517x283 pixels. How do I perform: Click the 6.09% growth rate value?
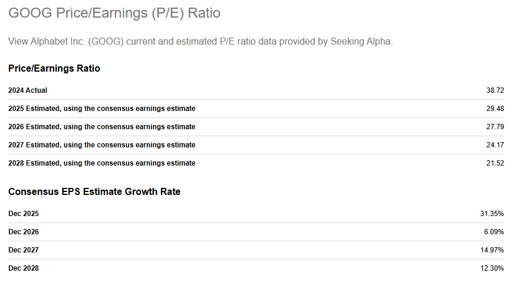[x=494, y=232]
